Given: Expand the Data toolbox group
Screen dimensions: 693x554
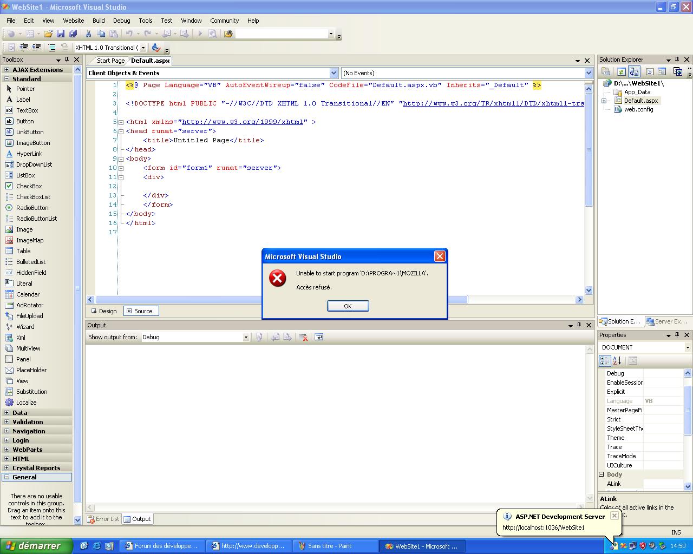Looking at the screenshot, I should (x=6, y=413).
